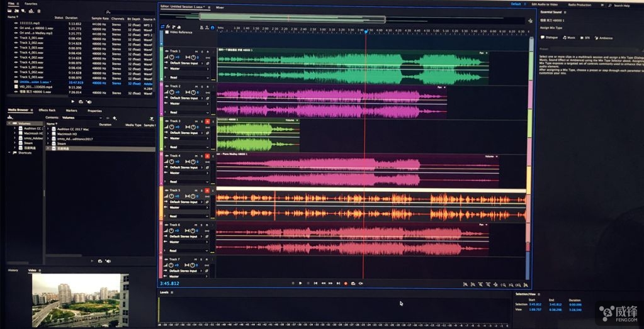The width and height of the screenshot is (644, 329).
Task: Click the Track 1 volume knob
Action: tap(172, 57)
